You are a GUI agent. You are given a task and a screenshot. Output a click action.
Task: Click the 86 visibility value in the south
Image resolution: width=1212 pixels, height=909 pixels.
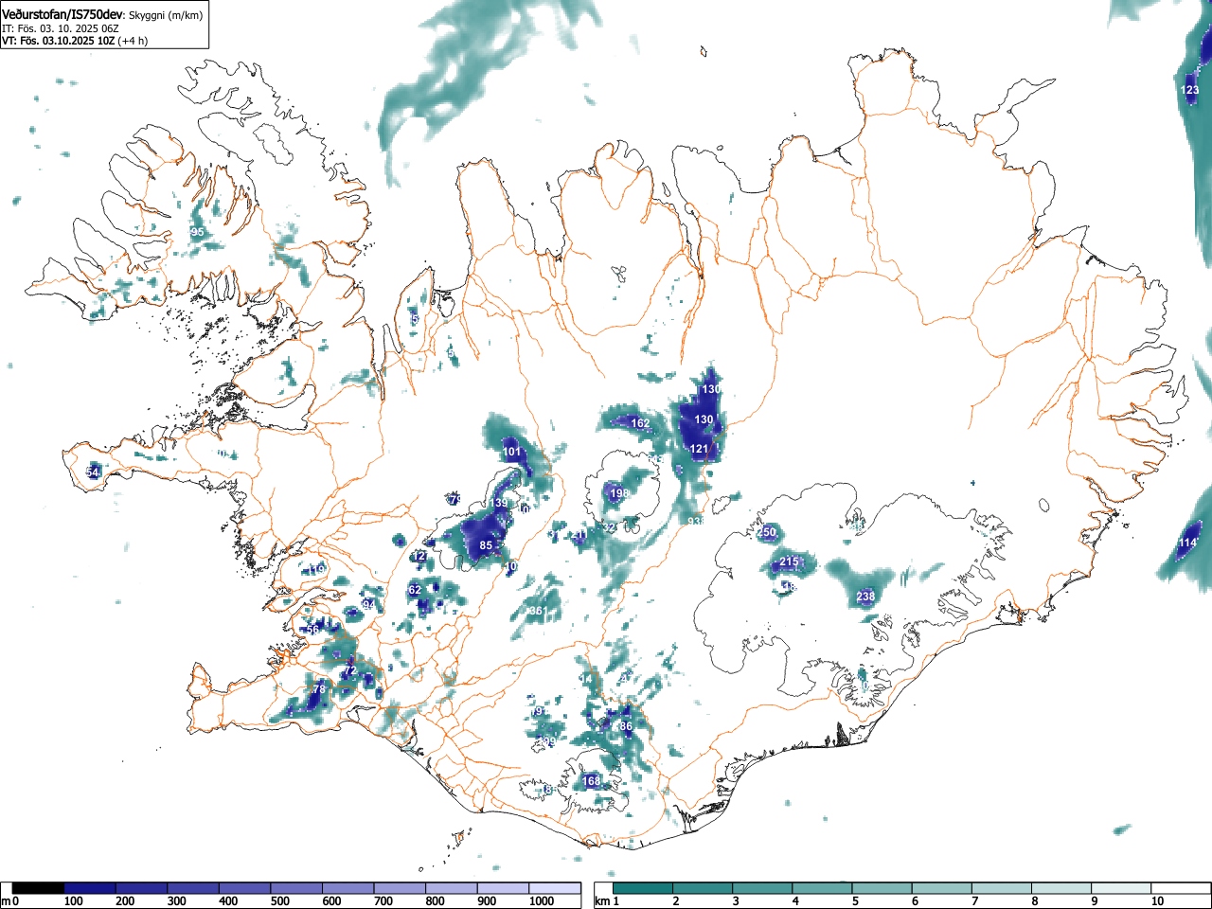[626, 726]
